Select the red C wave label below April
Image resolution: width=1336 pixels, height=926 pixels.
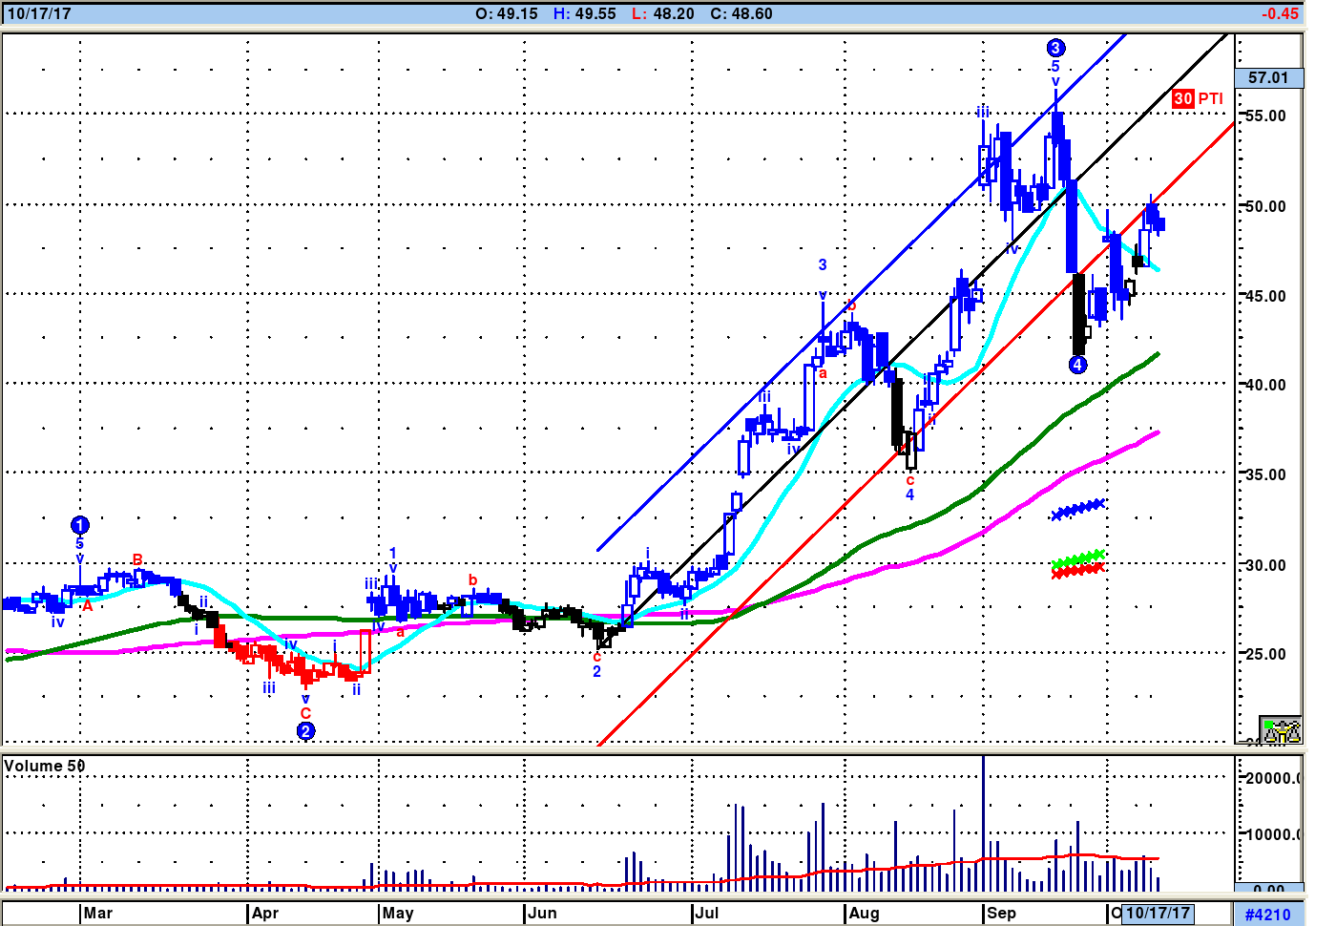(305, 713)
